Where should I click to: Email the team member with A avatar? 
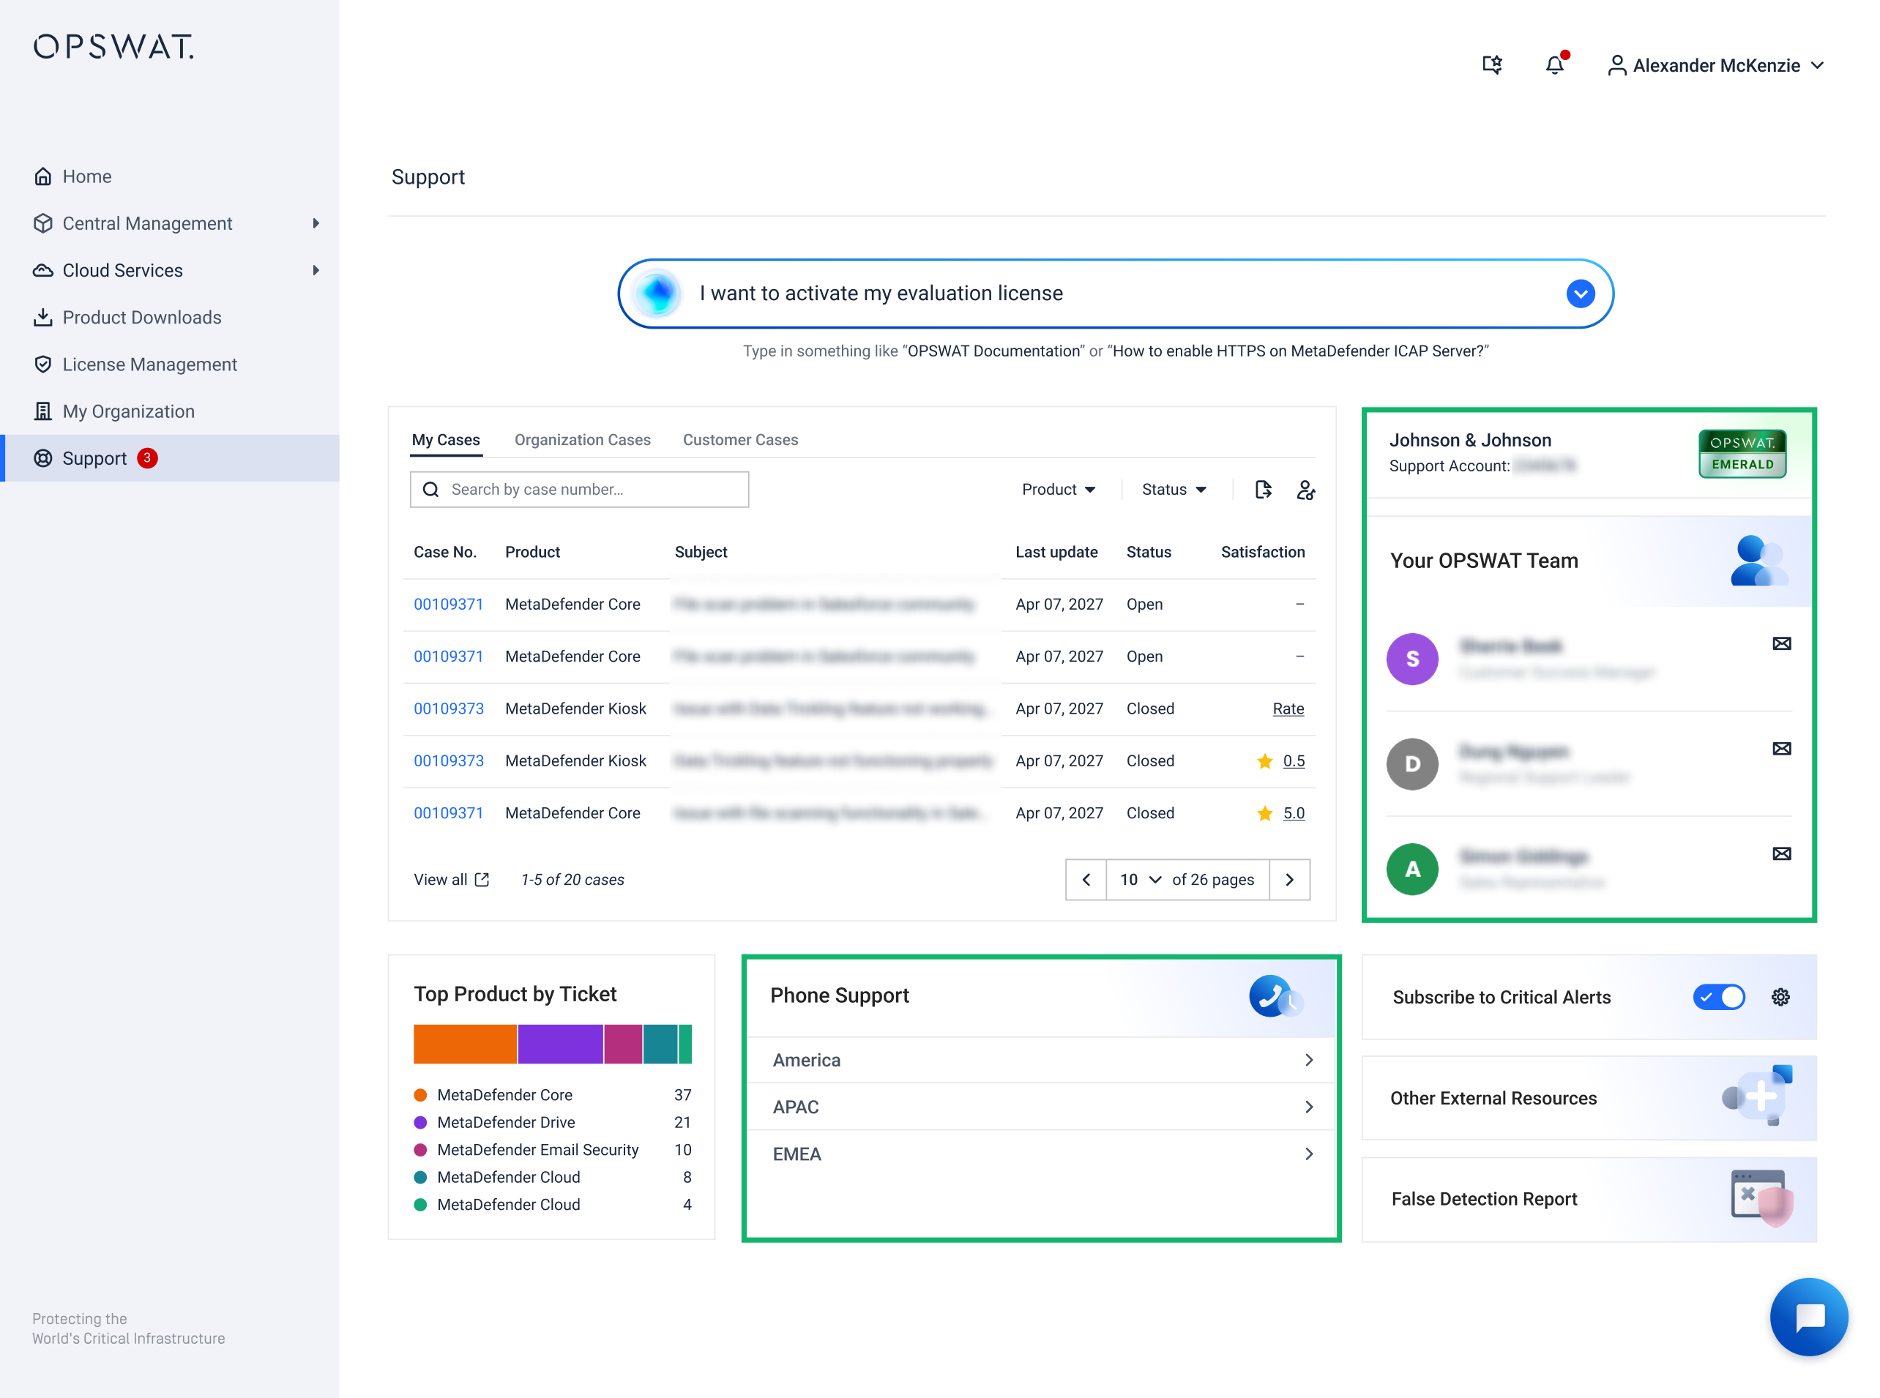pos(1781,854)
